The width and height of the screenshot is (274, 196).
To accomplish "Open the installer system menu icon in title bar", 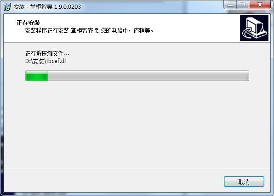I will click(7, 7).
